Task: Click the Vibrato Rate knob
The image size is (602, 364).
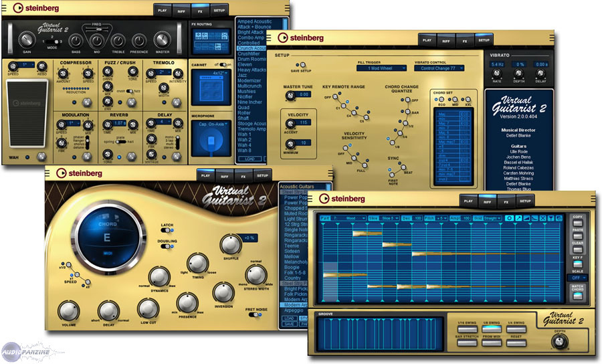Action: (x=497, y=73)
